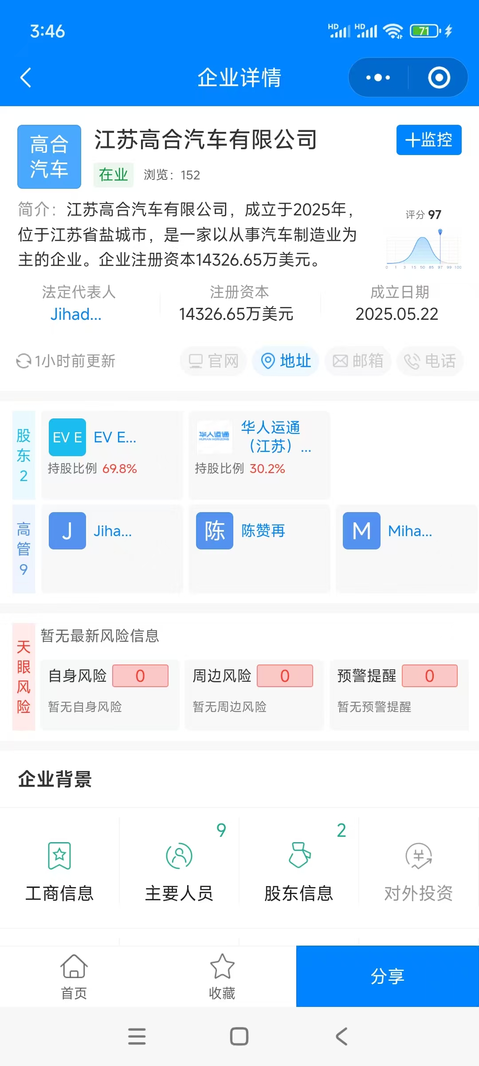Open the 股东 2 side tab
Image resolution: width=479 pixels, height=1066 pixels.
[24, 455]
